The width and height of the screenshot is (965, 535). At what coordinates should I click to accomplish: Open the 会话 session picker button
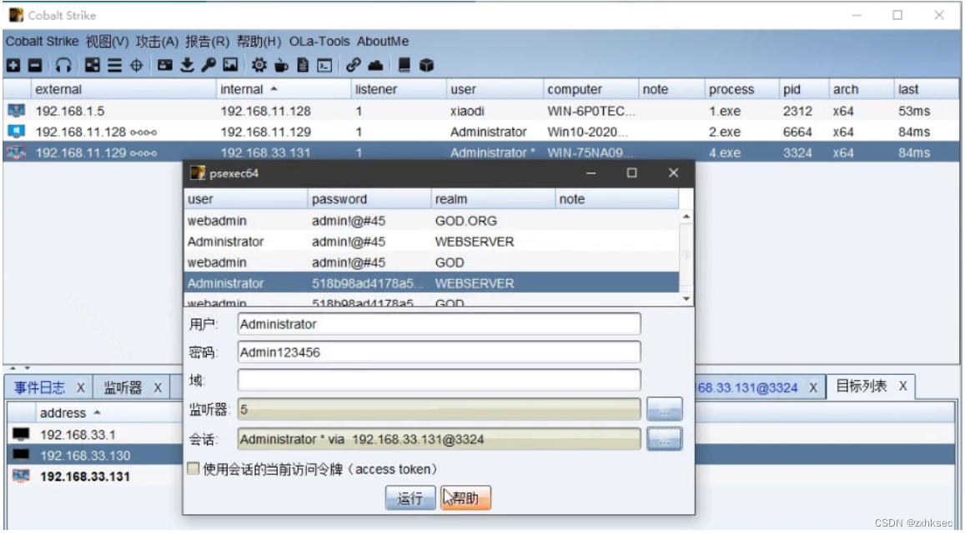coord(665,439)
